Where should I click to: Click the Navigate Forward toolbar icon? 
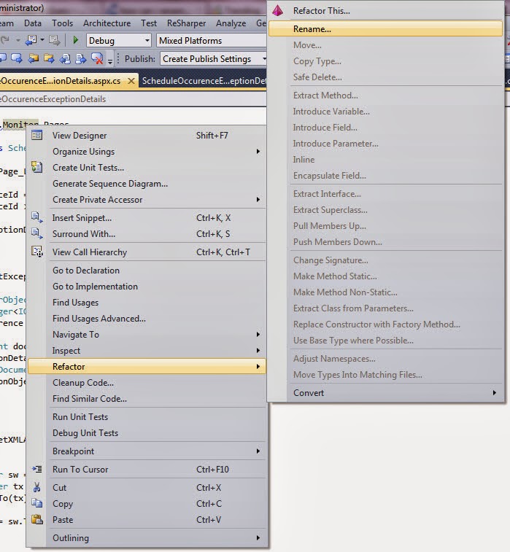54,40
